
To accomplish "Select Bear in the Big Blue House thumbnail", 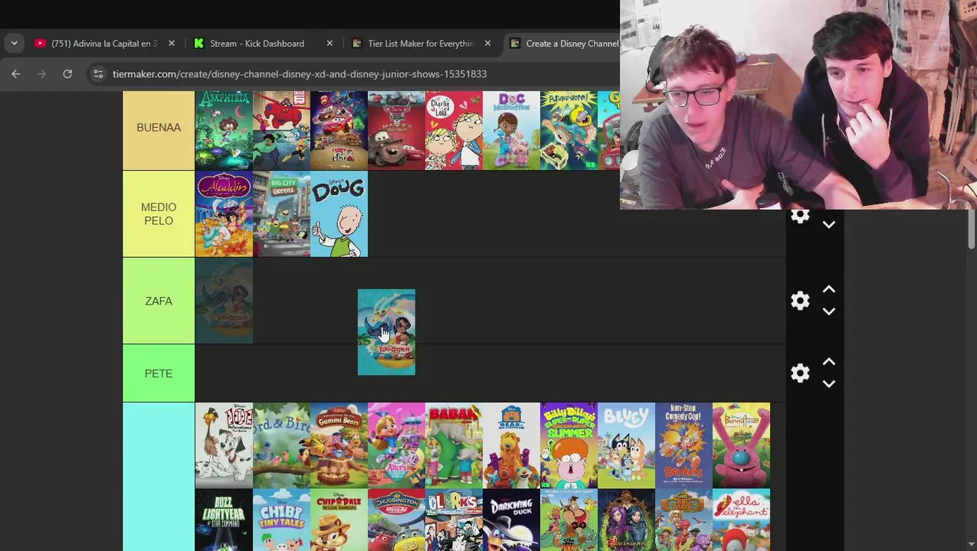I will 511,445.
